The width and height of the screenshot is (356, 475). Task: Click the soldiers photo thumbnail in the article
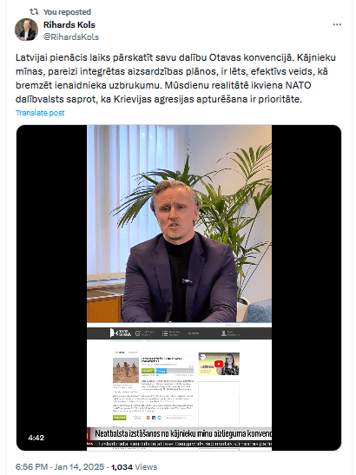coord(125,370)
